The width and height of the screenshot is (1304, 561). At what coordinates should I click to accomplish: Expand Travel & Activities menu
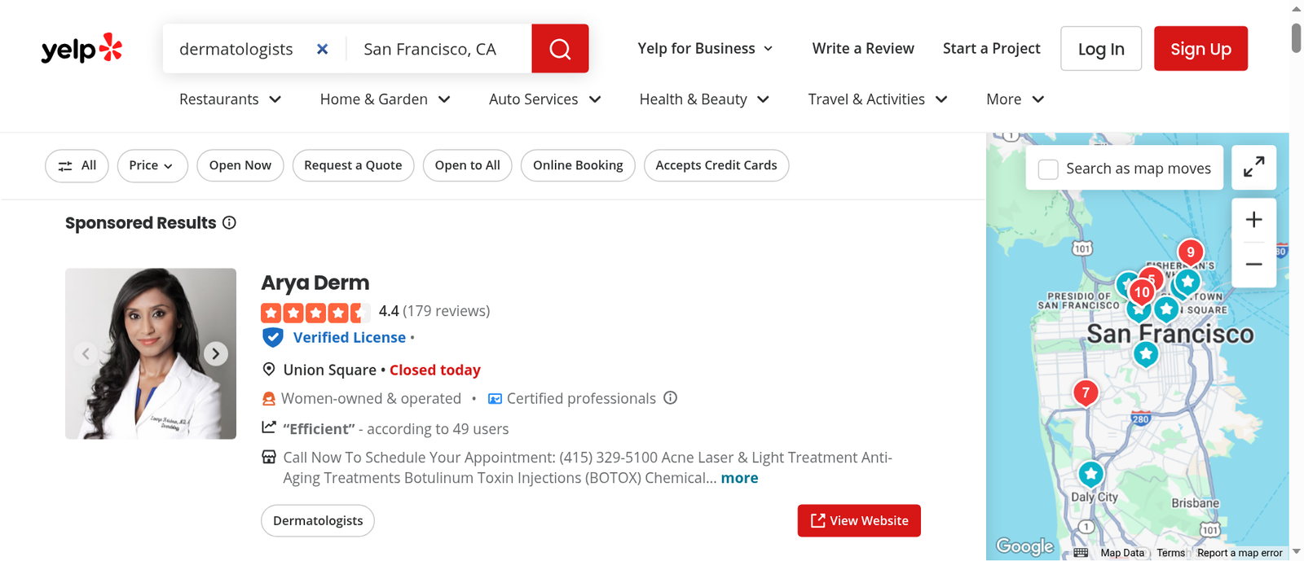click(878, 99)
